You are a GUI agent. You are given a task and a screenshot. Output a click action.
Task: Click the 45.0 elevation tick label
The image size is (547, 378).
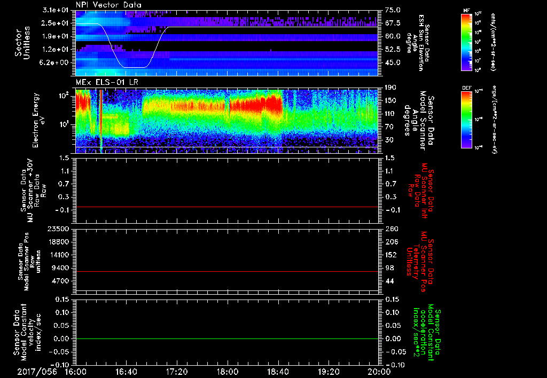393,63
